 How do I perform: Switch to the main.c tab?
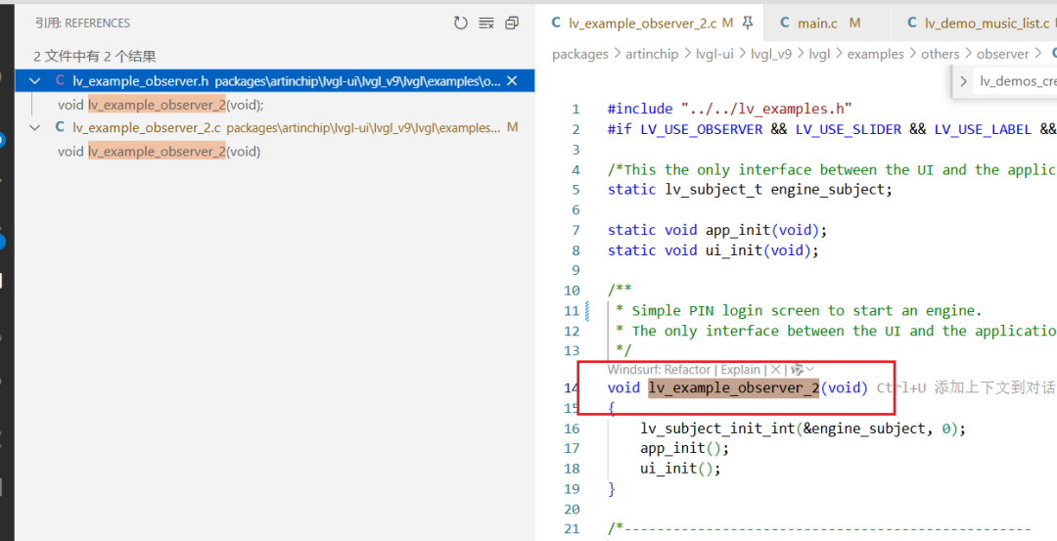(x=817, y=23)
